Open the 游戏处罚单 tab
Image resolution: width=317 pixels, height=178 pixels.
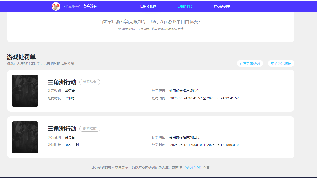pyautogui.click(x=221, y=6)
